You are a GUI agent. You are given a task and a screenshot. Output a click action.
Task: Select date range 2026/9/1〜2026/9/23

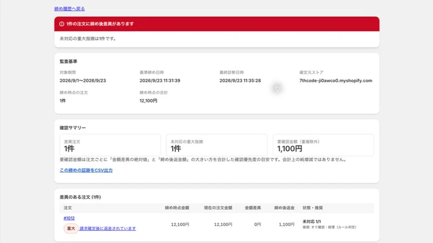coord(83,80)
